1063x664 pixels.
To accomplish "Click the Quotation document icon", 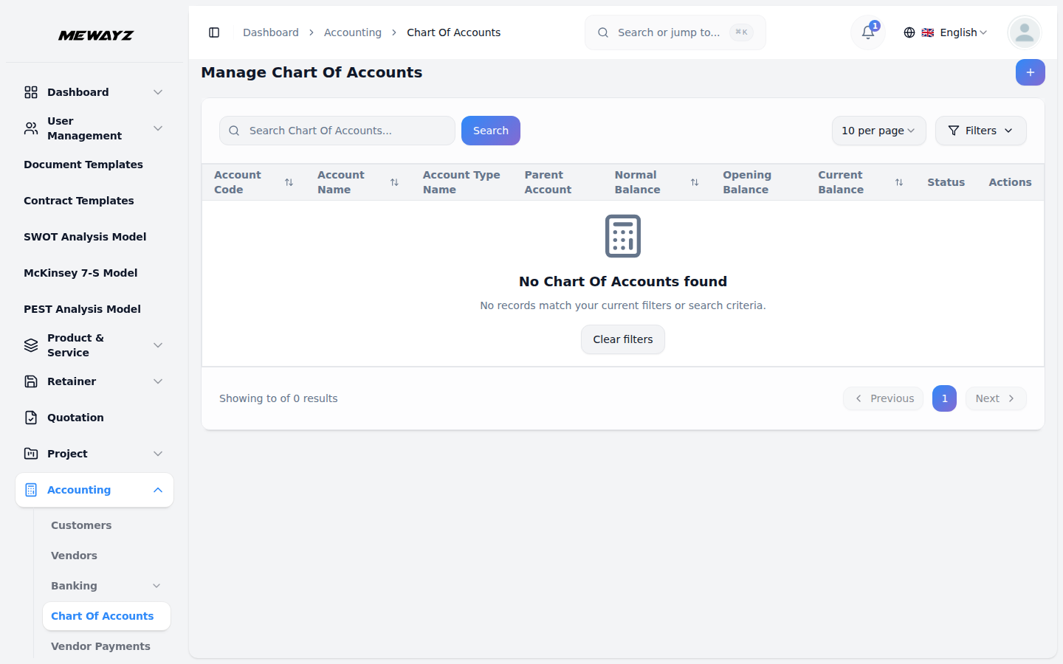I will point(30,417).
